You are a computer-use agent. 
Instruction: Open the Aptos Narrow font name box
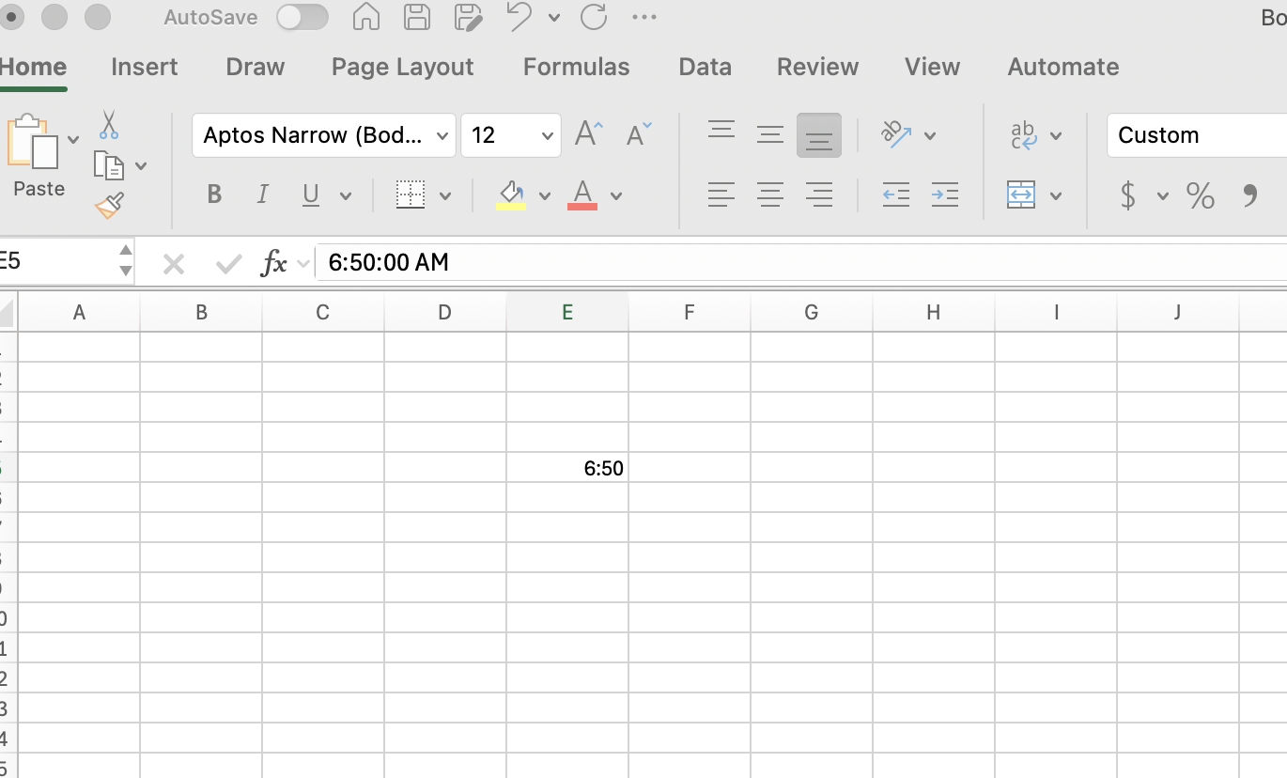324,135
